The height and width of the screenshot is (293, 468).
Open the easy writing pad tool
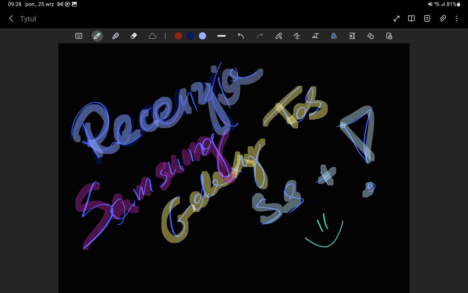(x=352, y=36)
